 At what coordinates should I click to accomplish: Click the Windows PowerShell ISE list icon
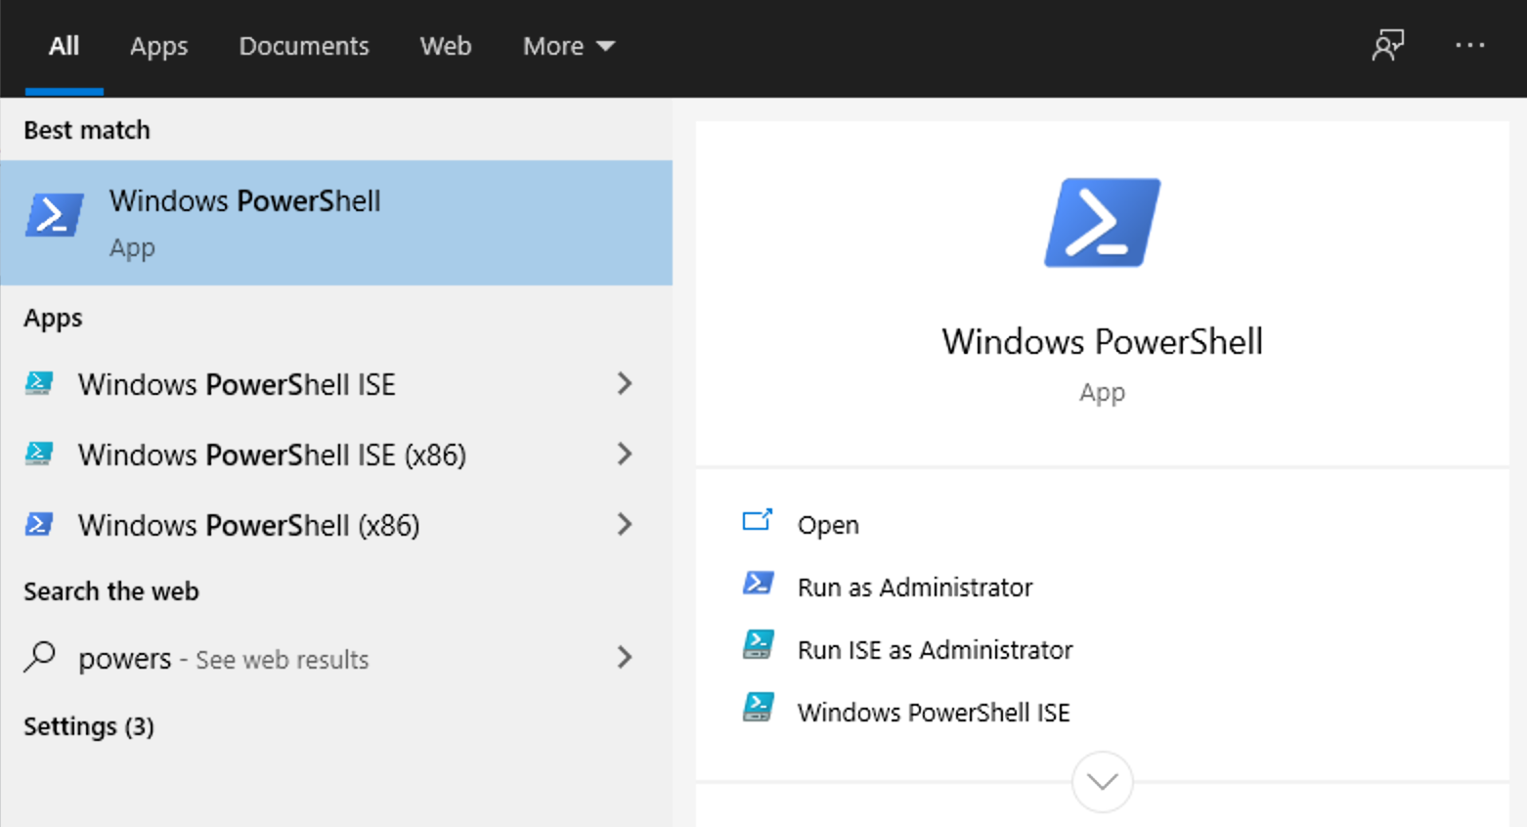coord(39,383)
